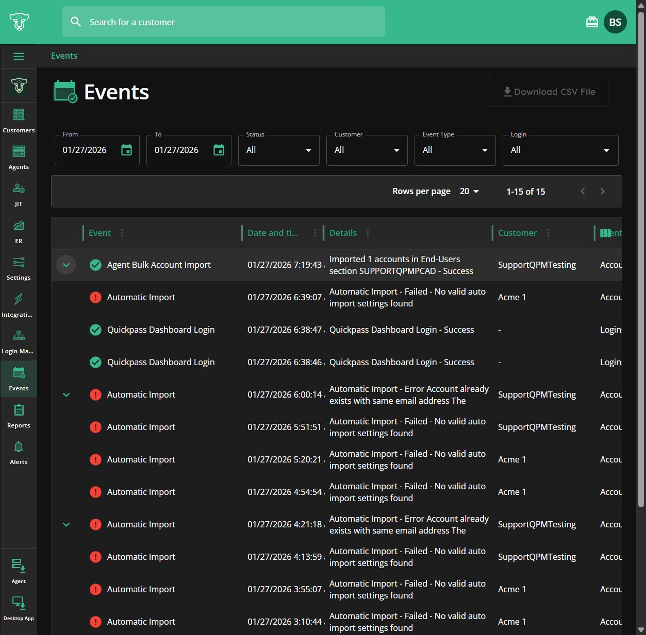The height and width of the screenshot is (635, 646).
Task: Sort by the Date and time column header
Action: pos(273,233)
